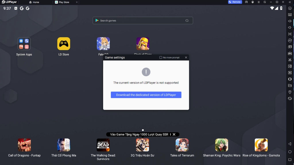Tap the Android home circle button
Screen dimensions: 294x165
tap(290, 152)
